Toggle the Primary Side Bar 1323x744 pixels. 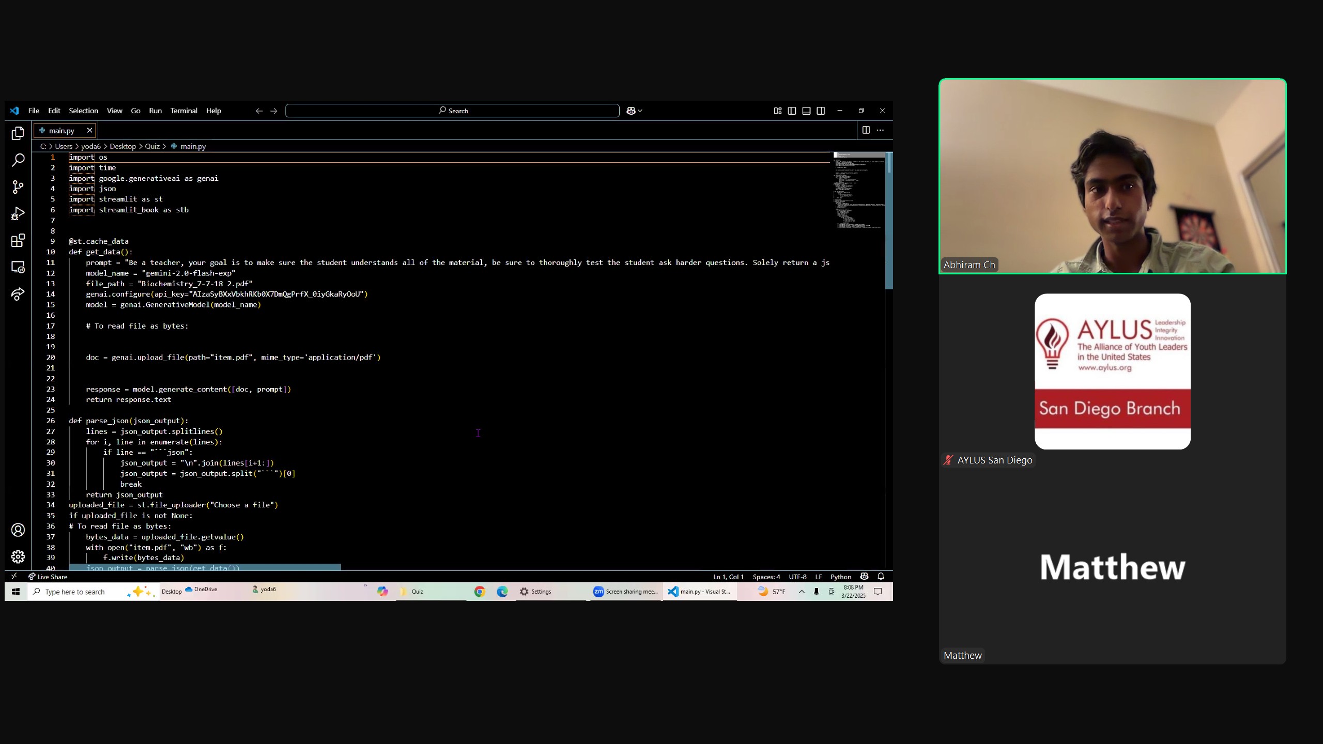click(792, 111)
